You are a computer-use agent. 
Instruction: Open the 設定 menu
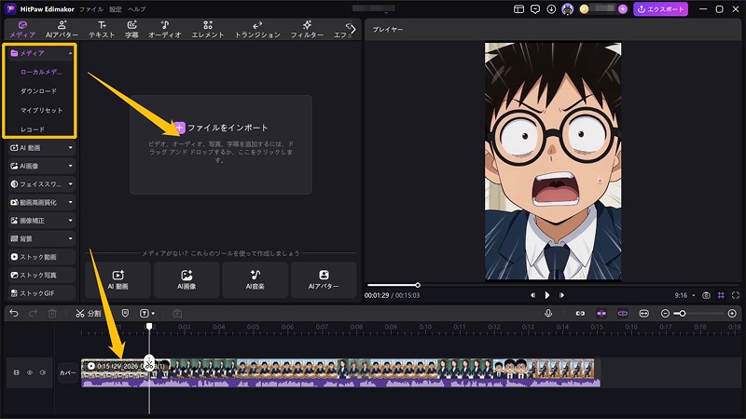point(115,9)
